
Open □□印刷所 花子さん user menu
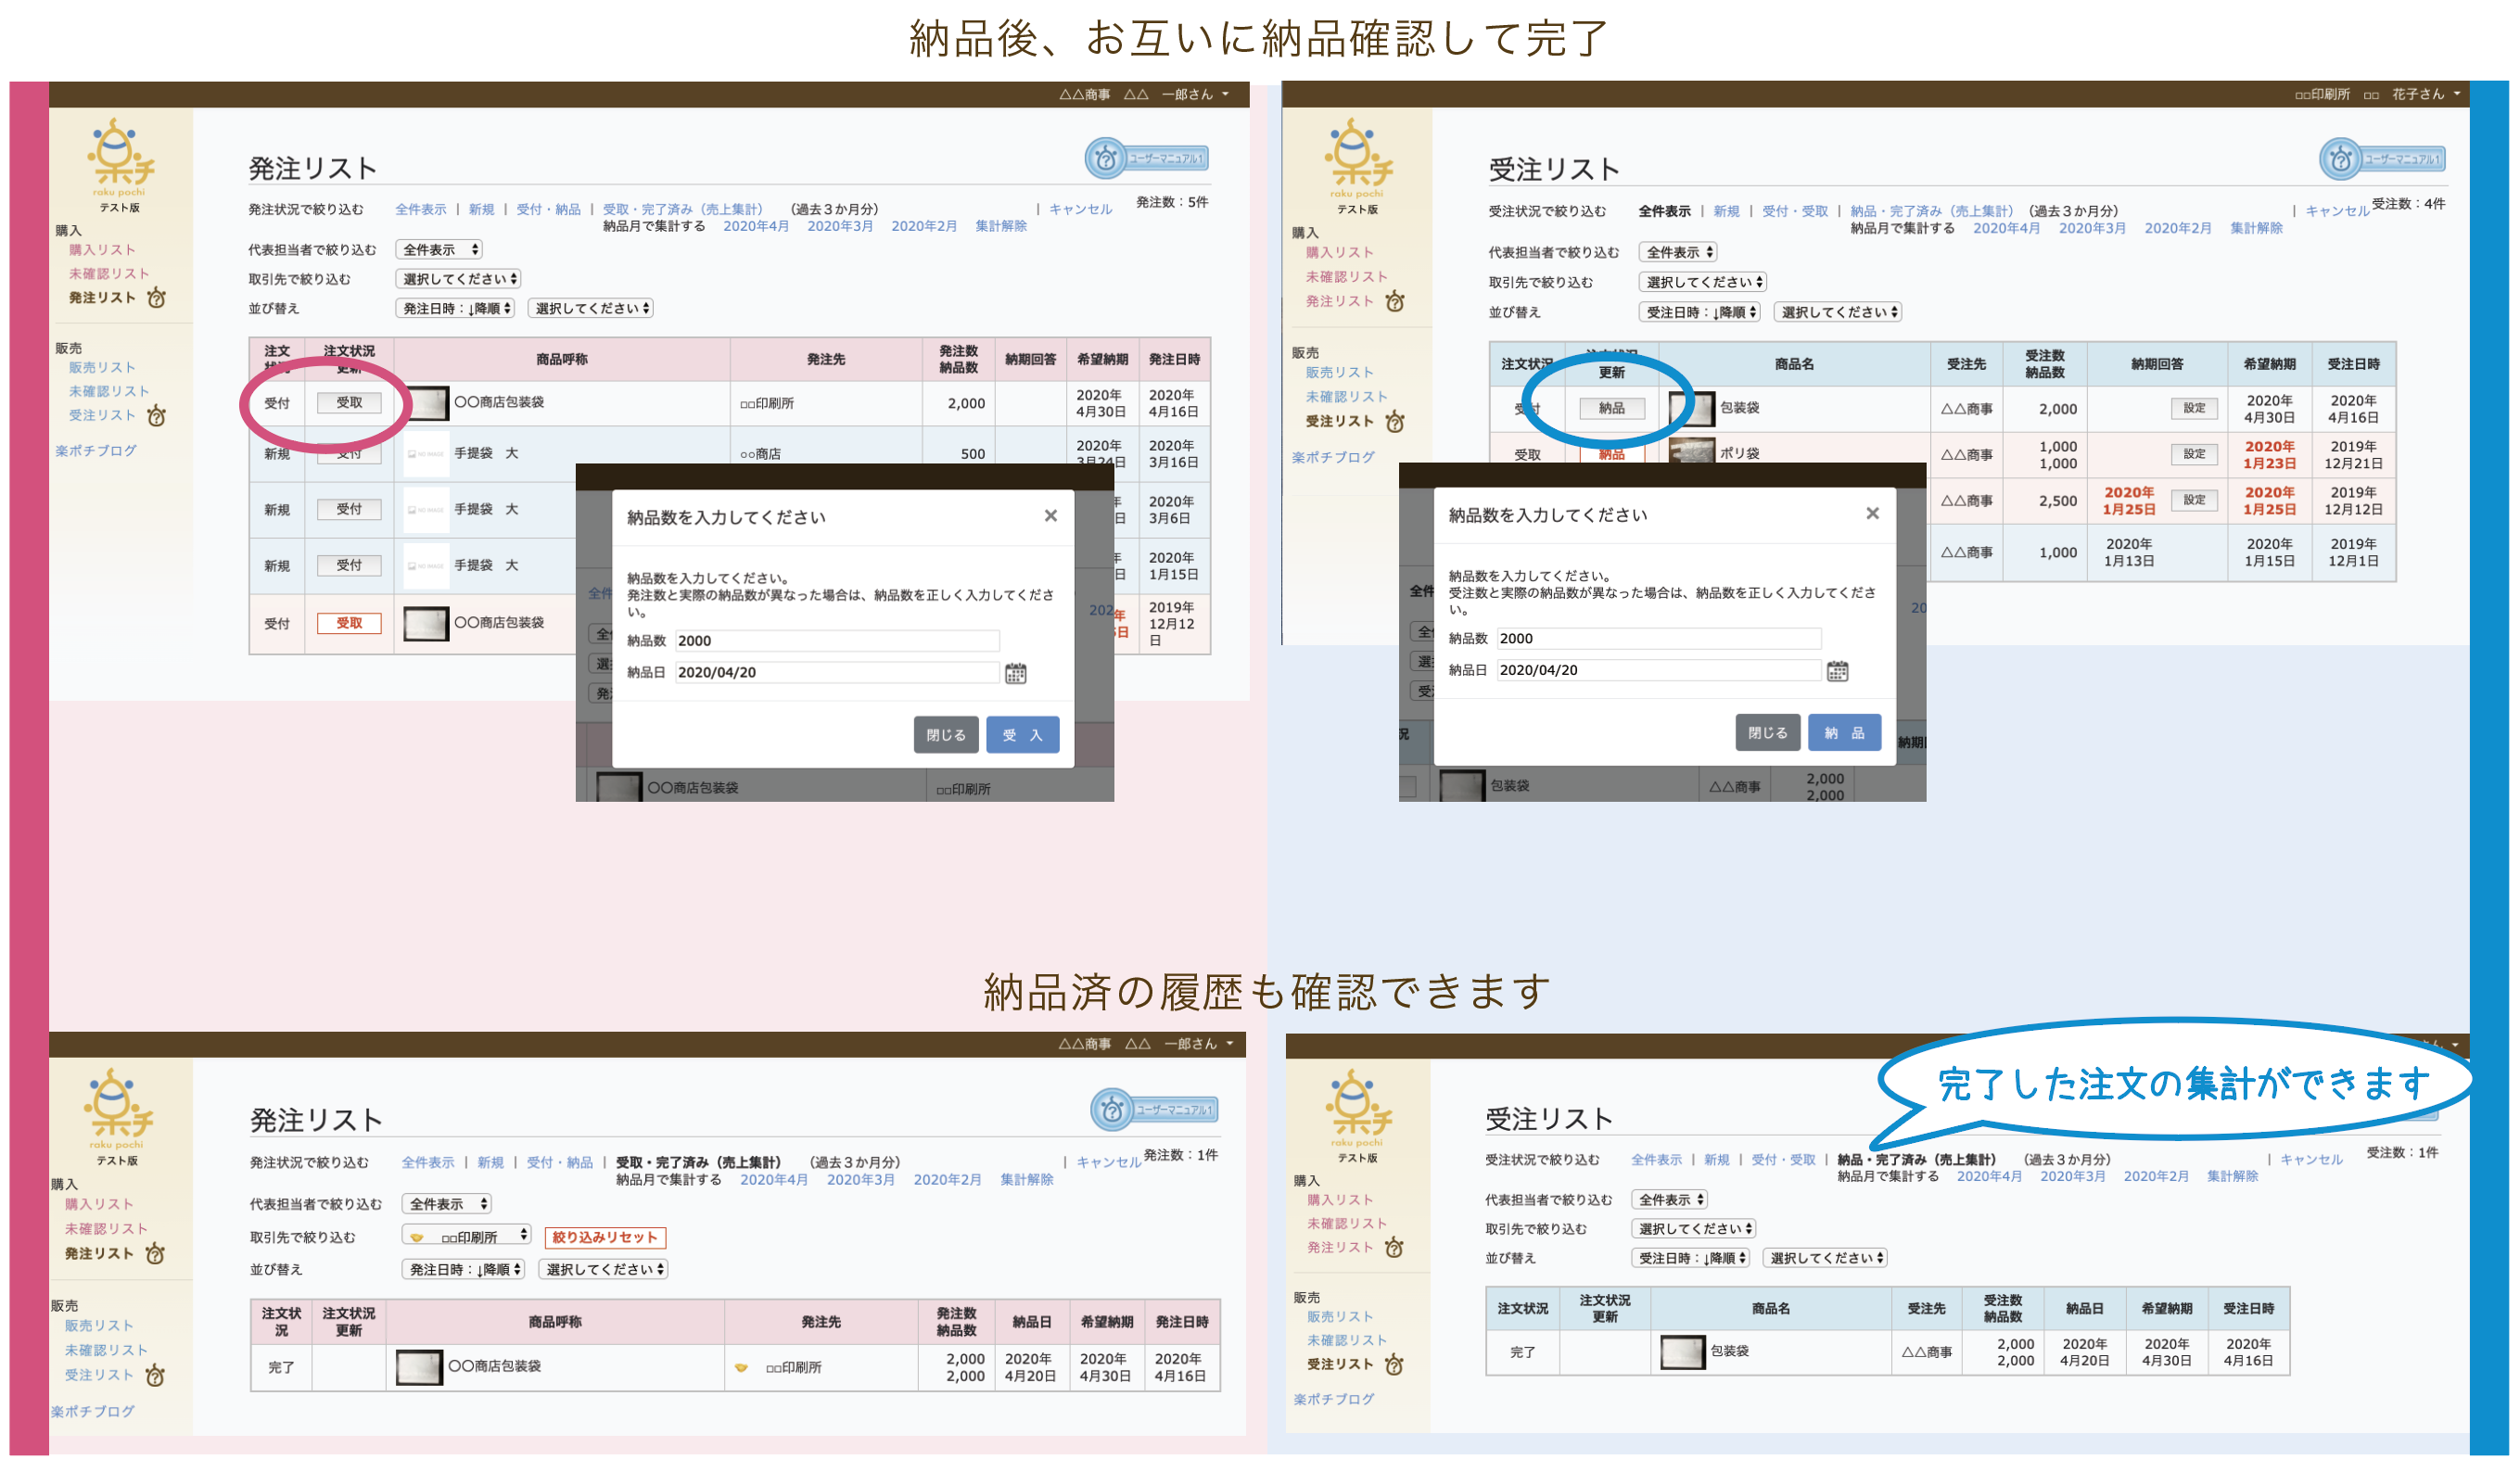click(2378, 94)
